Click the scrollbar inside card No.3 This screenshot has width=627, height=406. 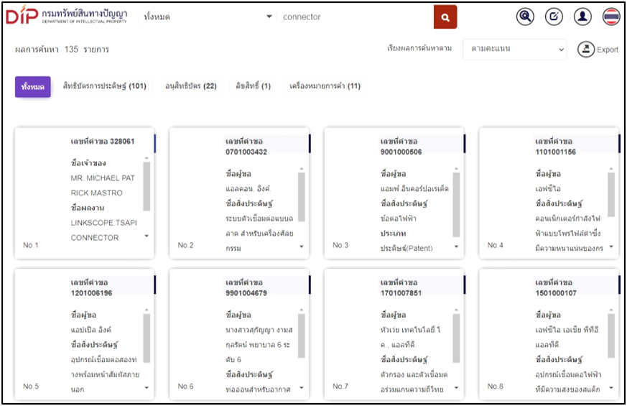pos(456,204)
